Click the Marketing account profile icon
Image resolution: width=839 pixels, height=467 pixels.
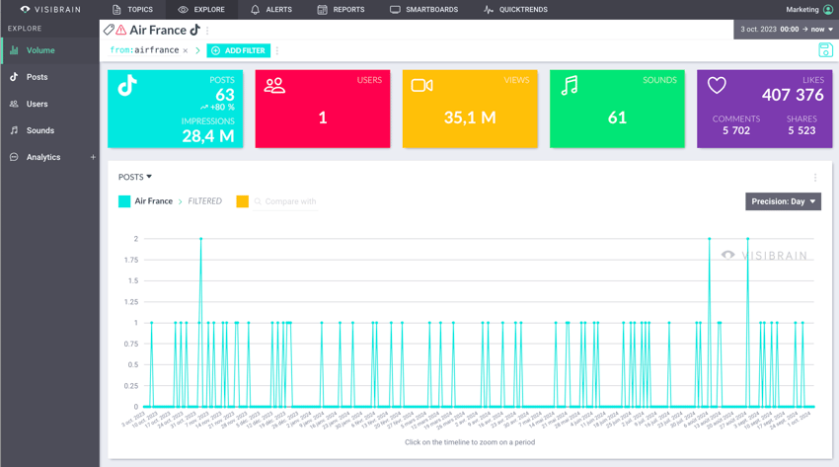point(828,10)
